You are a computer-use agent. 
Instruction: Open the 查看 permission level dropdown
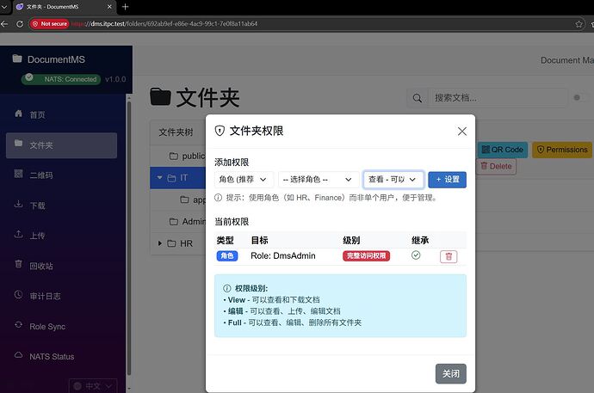tap(393, 179)
